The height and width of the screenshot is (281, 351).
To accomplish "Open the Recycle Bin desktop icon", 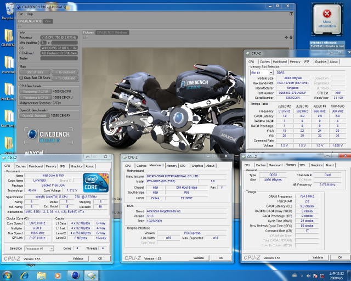I will (8, 11).
